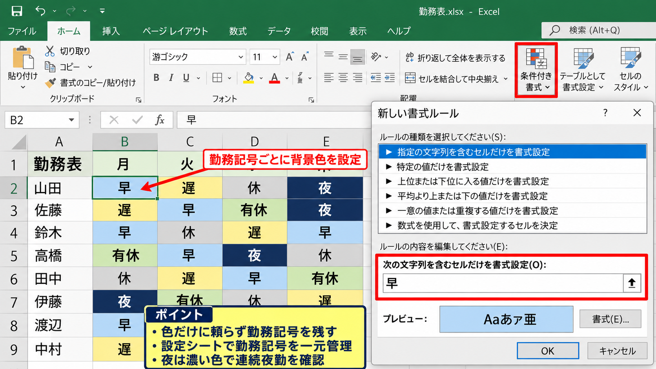656x369 pixels.
Task: Click the Redo arrow icon
Action: coord(71,11)
